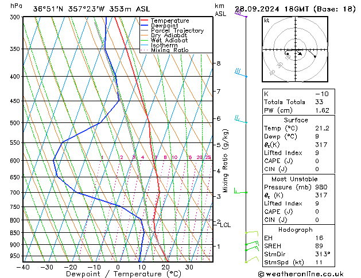Click the weatheronline.co.uk copyright text
Viewport: 361px width, 278px height.
click(301, 274)
